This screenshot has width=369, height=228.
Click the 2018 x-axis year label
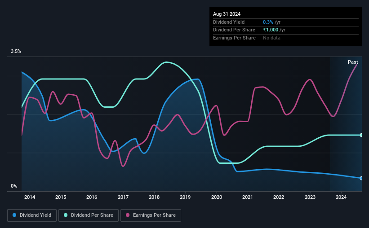point(154,197)
